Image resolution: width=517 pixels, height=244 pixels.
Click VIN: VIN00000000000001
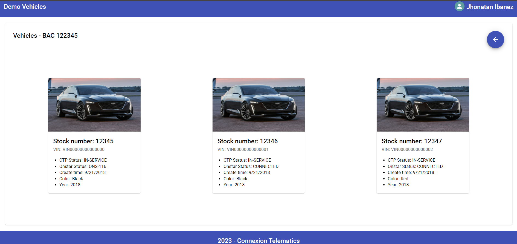point(243,149)
